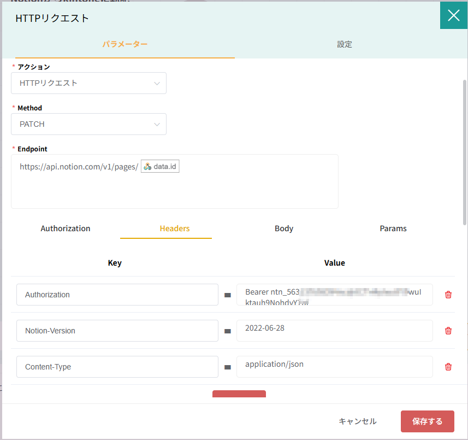This screenshot has height=440, width=468.
Task: Edit the Content-Type key field
Action: pyautogui.click(x=117, y=367)
